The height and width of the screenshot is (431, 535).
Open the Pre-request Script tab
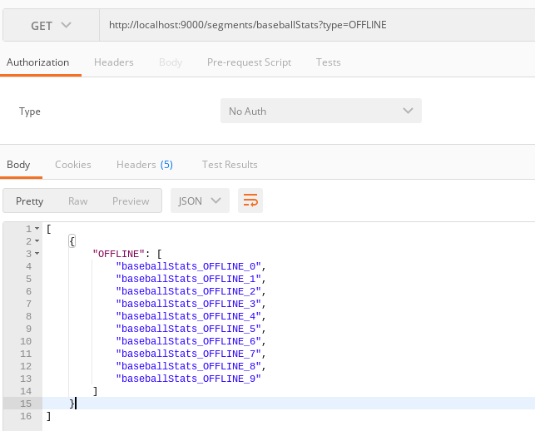pos(249,62)
